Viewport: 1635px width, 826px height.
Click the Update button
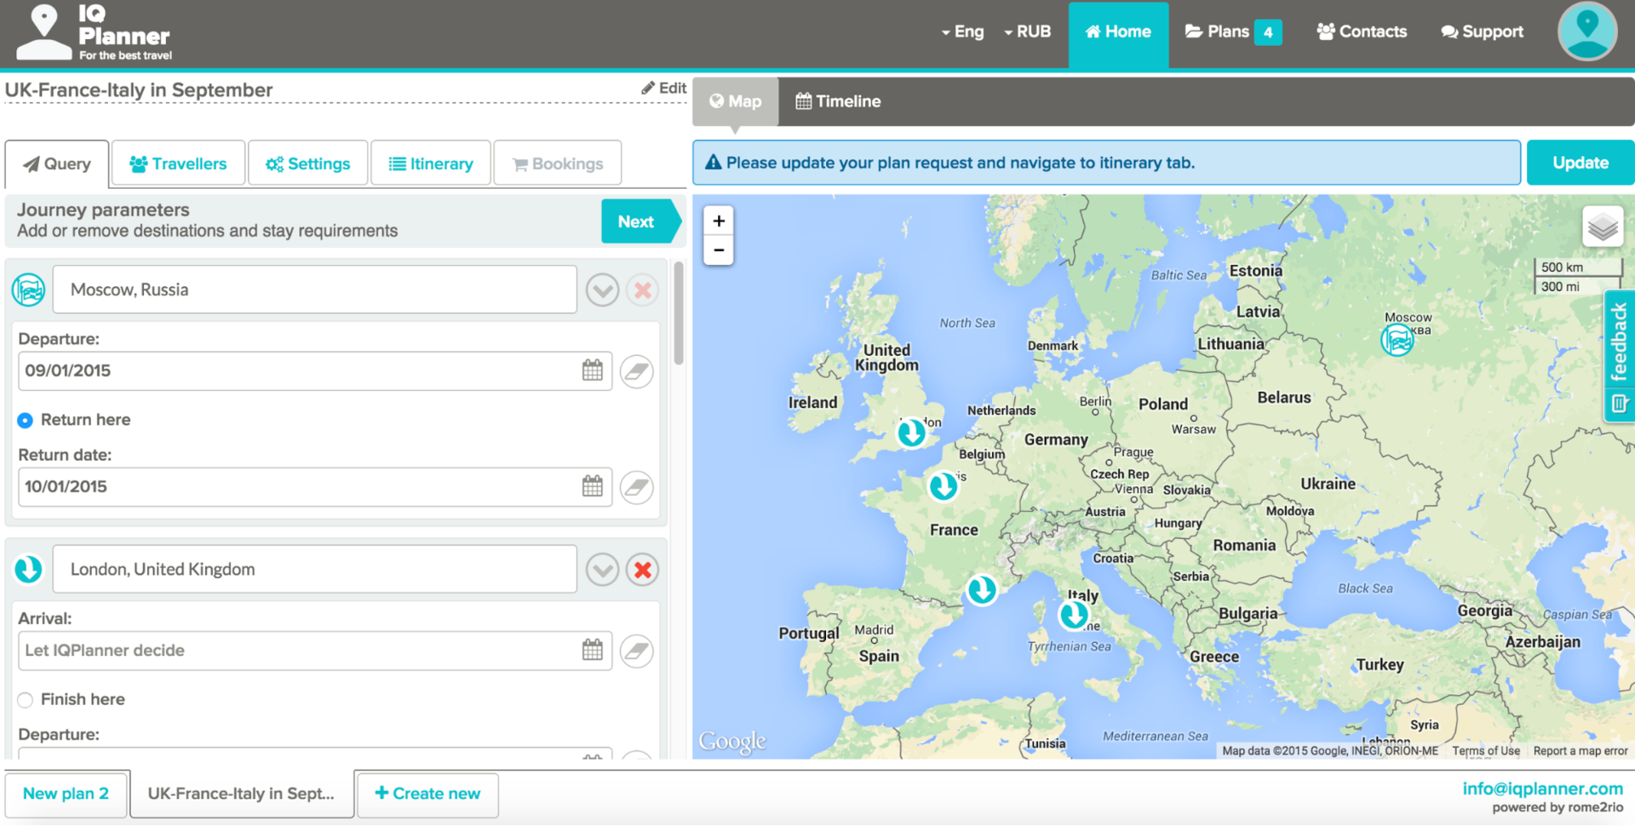[1580, 163]
